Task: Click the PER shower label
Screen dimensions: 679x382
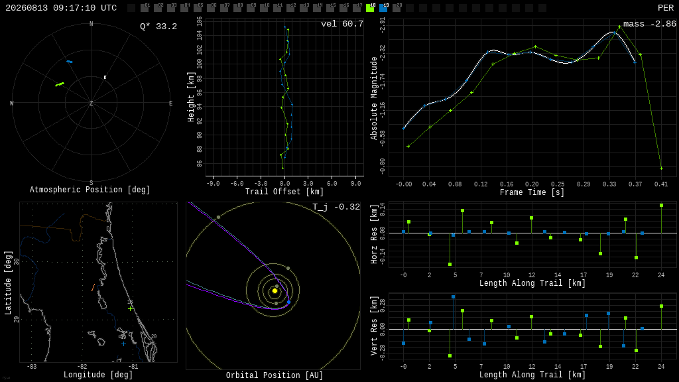Action: 666,8
